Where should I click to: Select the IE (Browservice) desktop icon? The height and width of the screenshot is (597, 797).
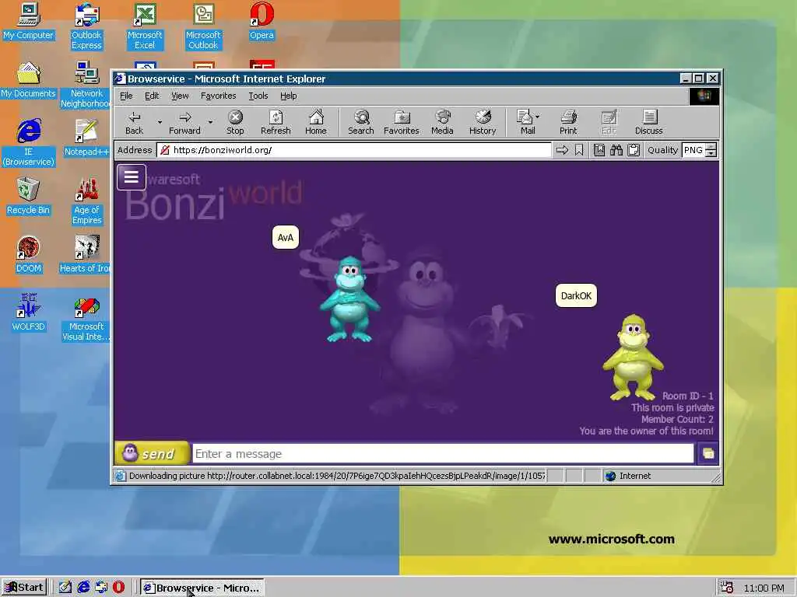(29, 143)
